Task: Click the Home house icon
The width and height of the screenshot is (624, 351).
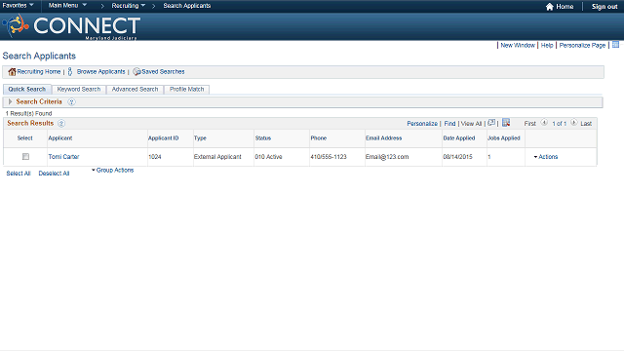Action: [550, 7]
